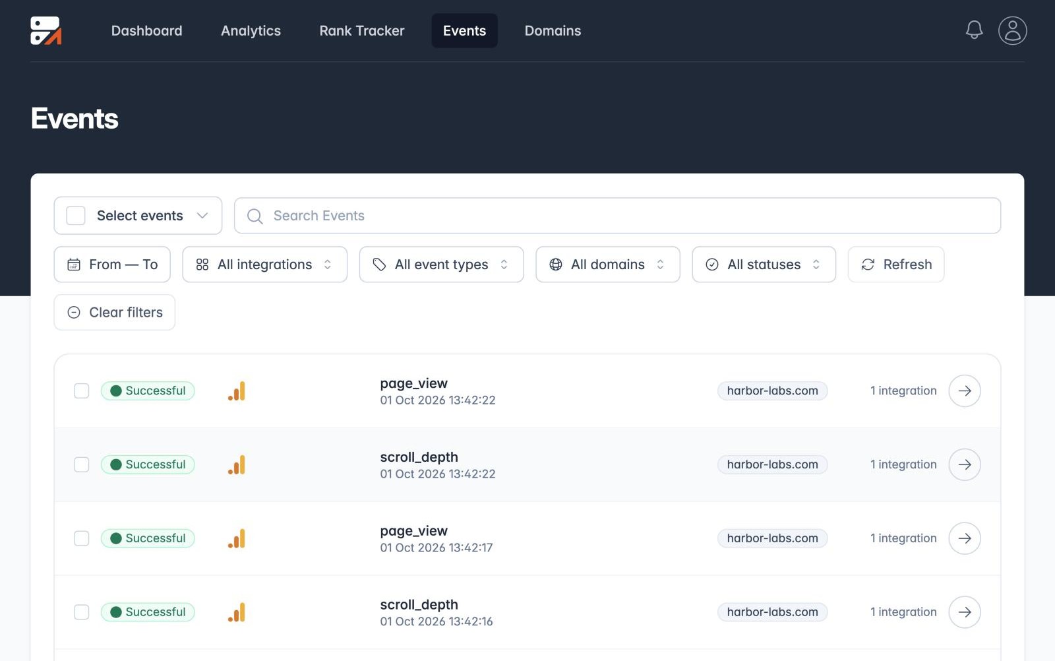Open the notifications bell
The image size is (1055, 661).
tap(974, 30)
